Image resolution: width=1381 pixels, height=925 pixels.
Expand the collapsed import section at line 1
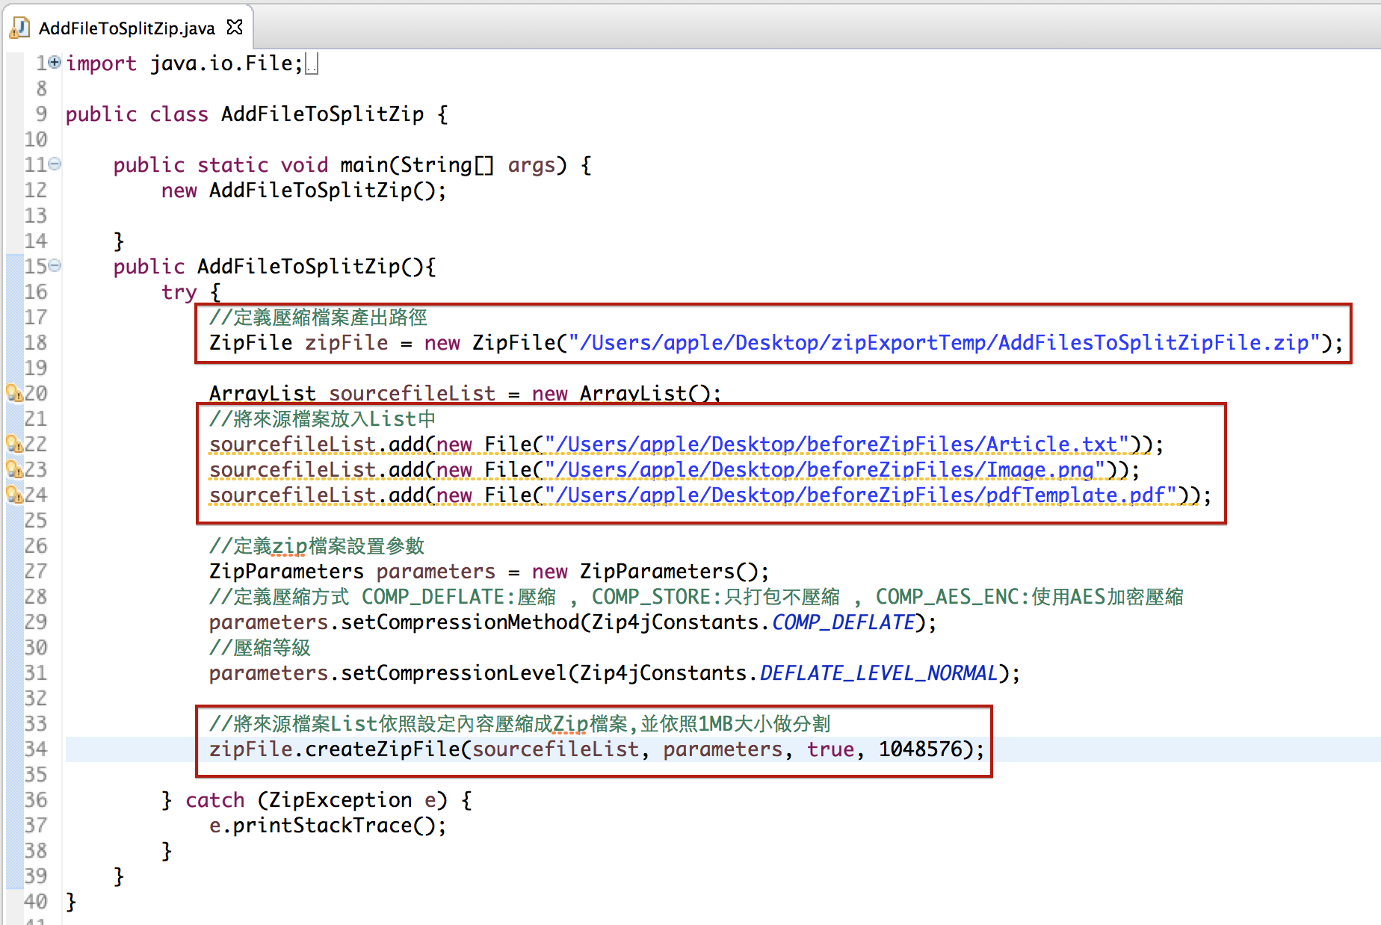click(55, 63)
